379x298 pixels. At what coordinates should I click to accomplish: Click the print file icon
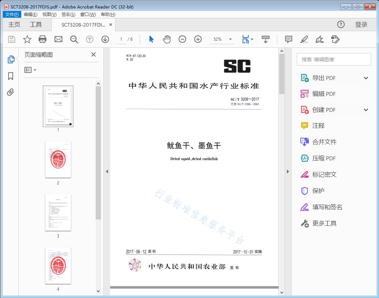43,39
